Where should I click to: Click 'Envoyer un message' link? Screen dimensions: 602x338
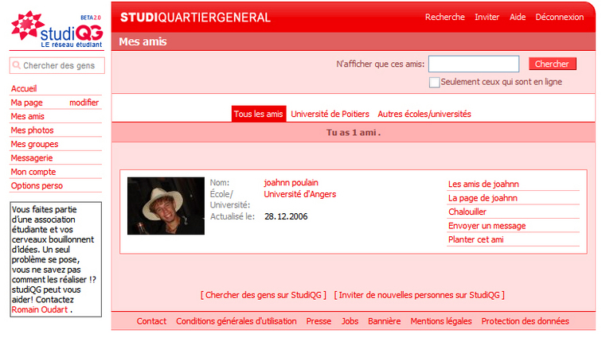[x=487, y=226]
